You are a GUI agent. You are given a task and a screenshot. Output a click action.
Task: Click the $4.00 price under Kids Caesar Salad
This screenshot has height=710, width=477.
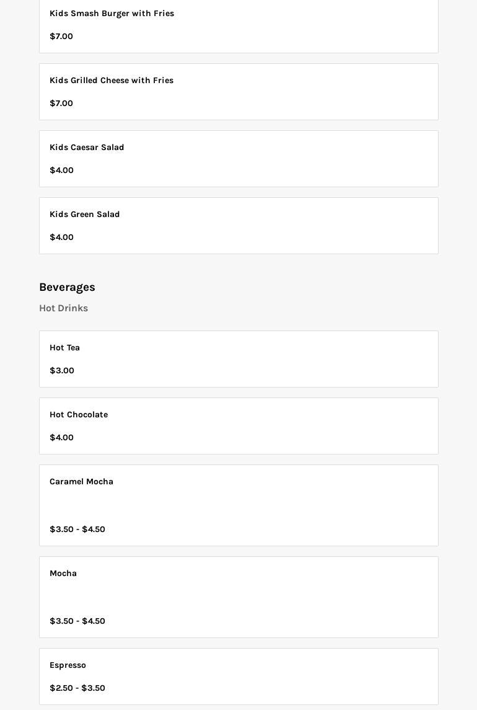tap(61, 171)
